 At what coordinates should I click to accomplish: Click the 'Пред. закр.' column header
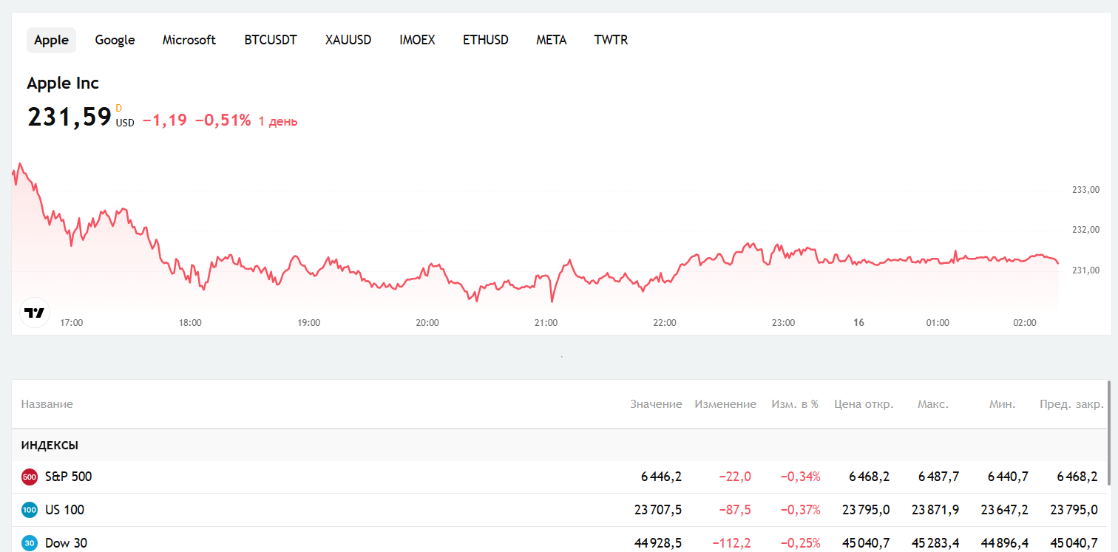point(1071,404)
